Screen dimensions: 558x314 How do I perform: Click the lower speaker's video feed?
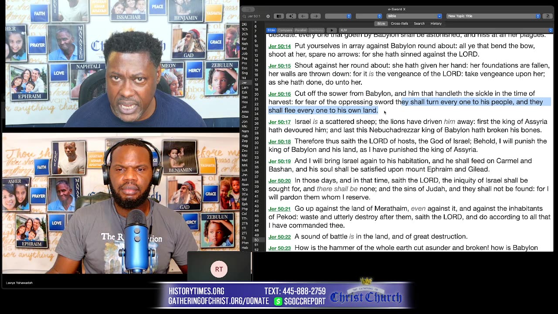121,203
